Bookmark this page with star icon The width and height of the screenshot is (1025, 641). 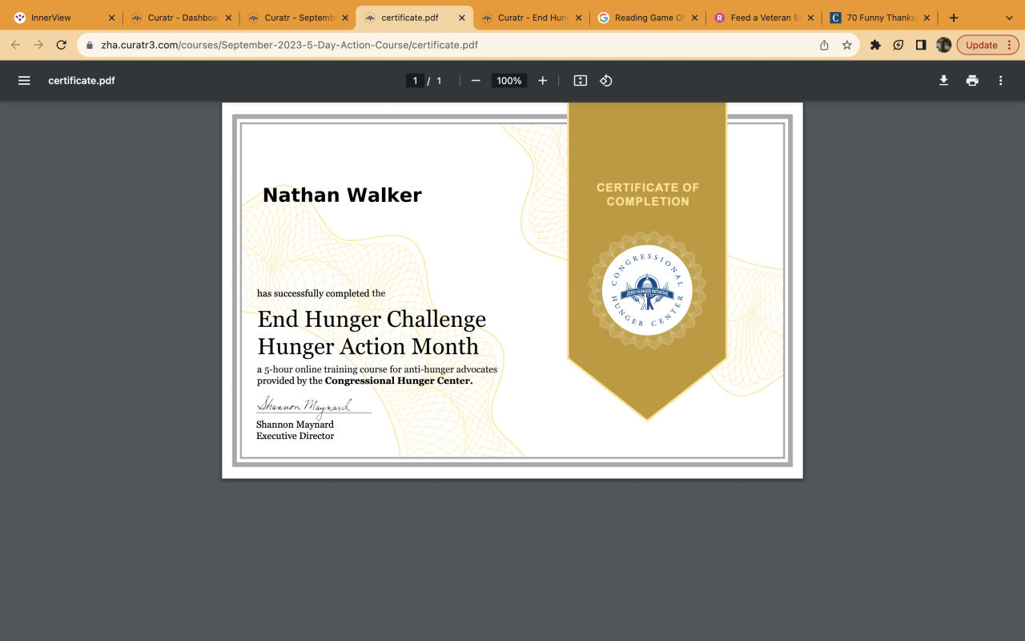(846, 45)
